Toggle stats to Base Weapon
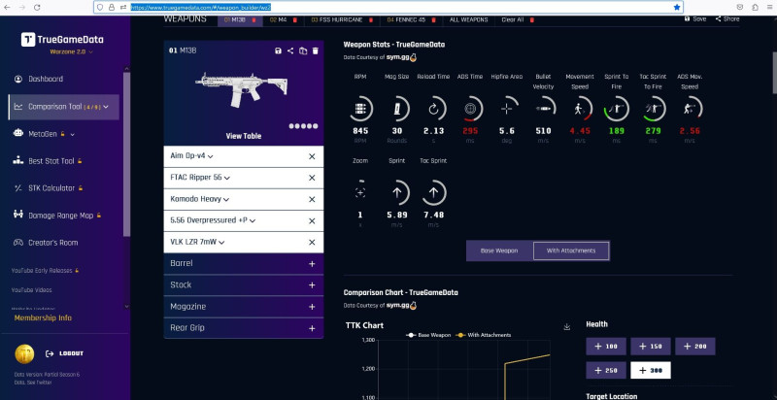Viewport: 777px width, 400px height. point(499,251)
